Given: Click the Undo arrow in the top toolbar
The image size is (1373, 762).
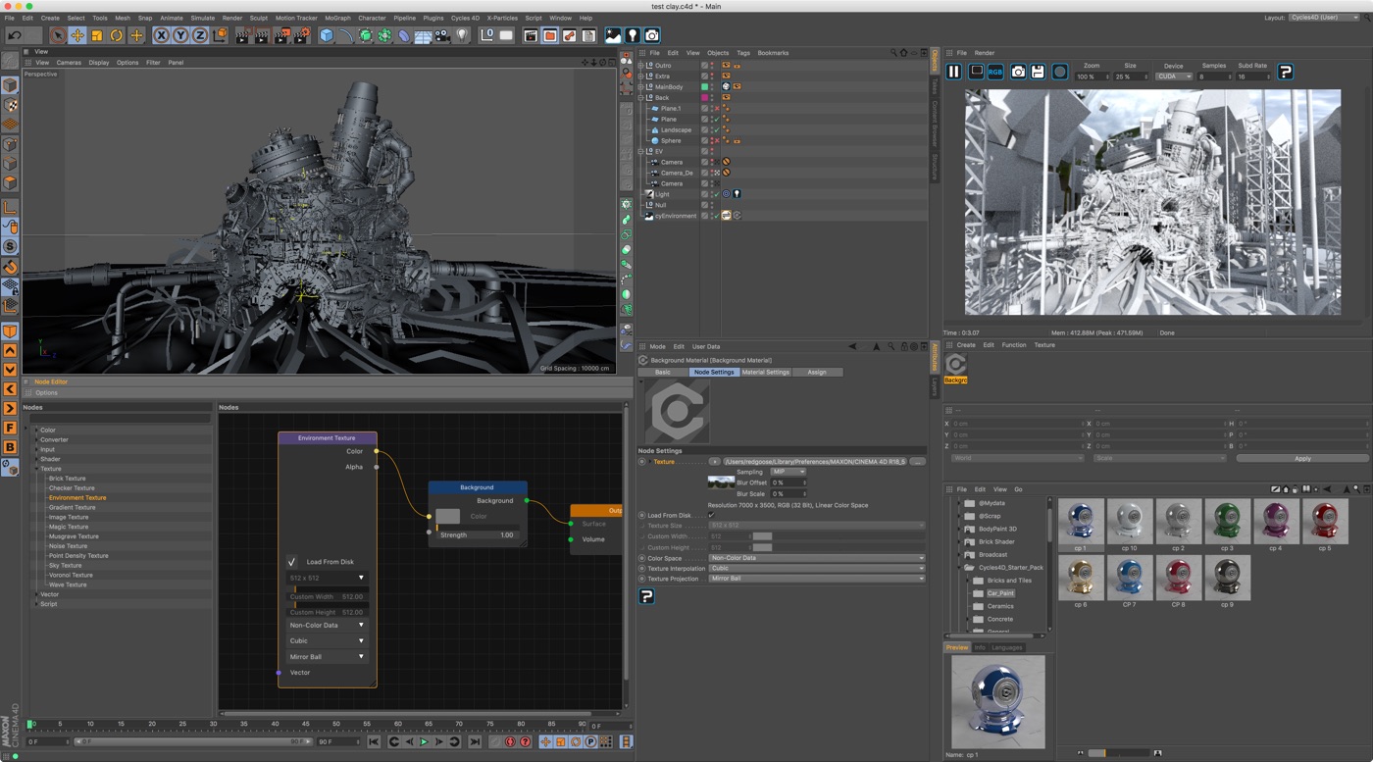Looking at the screenshot, I should pyautogui.click(x=15, y=35).
